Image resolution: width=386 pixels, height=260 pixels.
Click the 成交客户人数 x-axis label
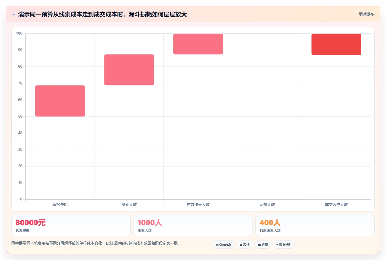336,205
